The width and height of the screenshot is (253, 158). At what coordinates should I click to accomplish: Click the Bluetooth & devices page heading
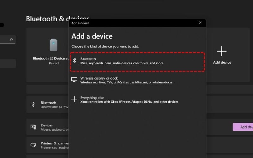58,19
